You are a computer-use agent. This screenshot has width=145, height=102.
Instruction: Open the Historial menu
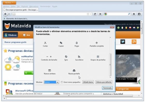(24, 6)
